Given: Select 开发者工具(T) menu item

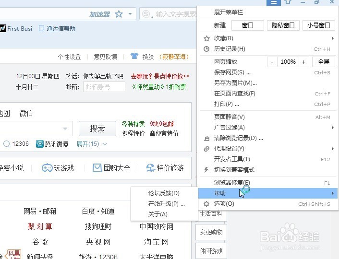Looking at the screenshot, I should 268,159.
